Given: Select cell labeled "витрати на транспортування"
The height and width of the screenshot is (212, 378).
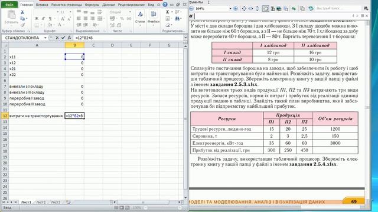Looking at the screenshot, I should click(x=37, y=116).
